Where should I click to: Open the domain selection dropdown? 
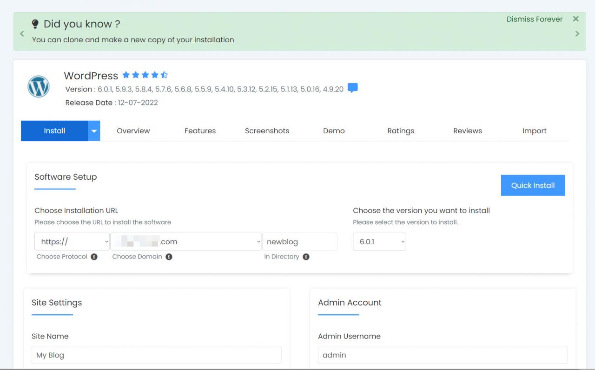pyautogui.click(x=186, y=241)
